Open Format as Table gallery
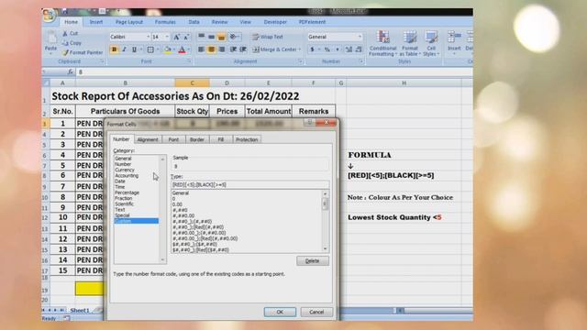The width and height of the screenshot is (587, 330). tap(410, 43)
